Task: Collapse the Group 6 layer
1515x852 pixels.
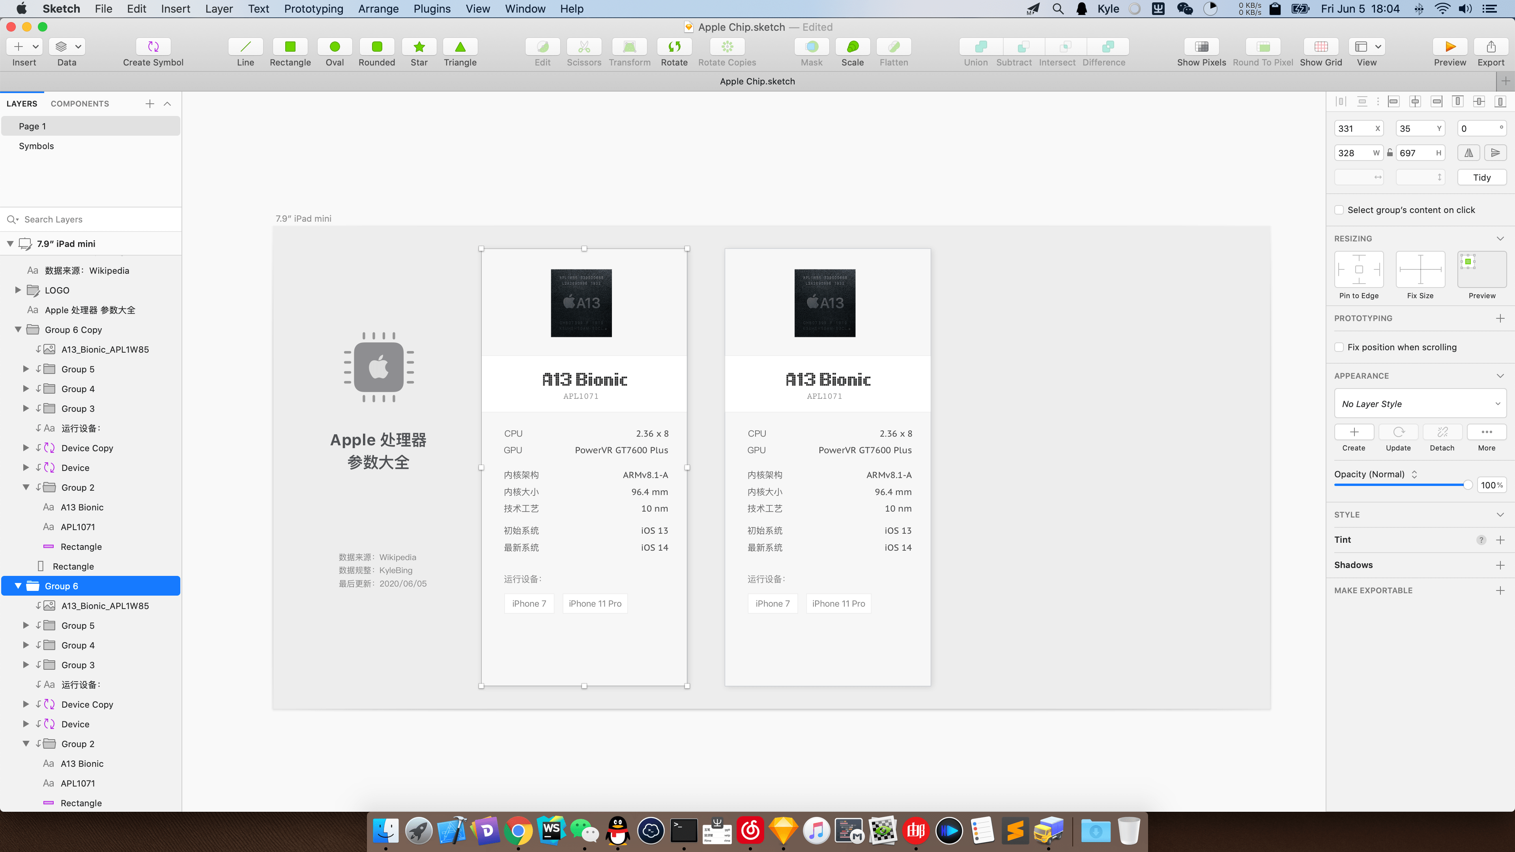Action: pos(18,586)
